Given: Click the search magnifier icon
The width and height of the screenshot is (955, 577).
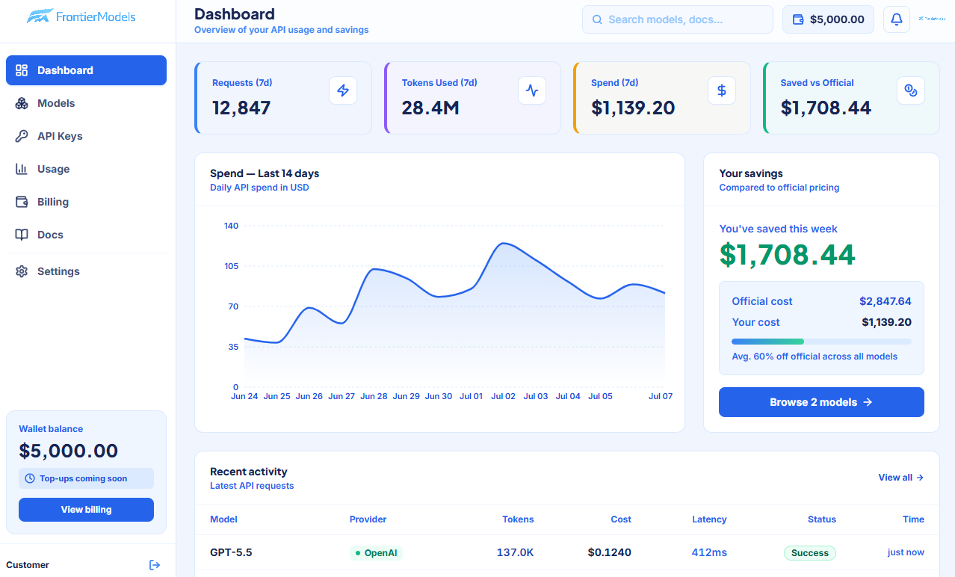Looking at the screenshot, I should click(597, 19).
